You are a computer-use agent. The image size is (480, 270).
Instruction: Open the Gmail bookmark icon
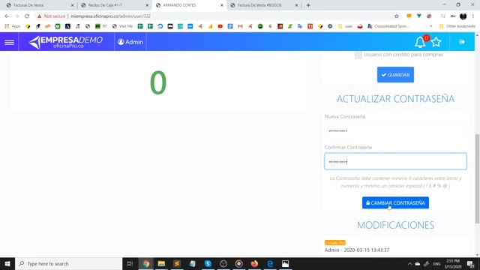pos(240,26)
